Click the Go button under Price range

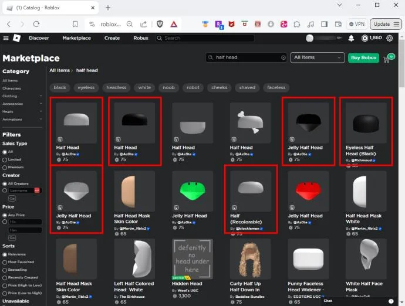(12, 238)
